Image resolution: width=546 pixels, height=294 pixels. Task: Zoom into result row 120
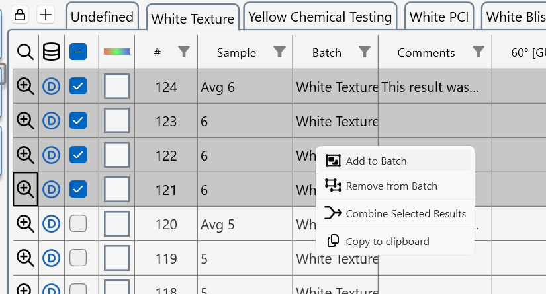(25, 223)
